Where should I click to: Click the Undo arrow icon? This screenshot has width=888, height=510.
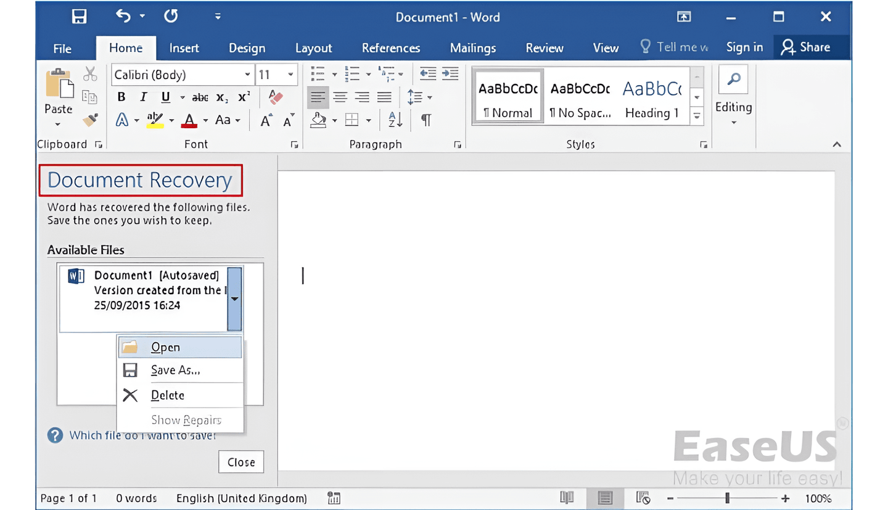(x=123, y=17)
